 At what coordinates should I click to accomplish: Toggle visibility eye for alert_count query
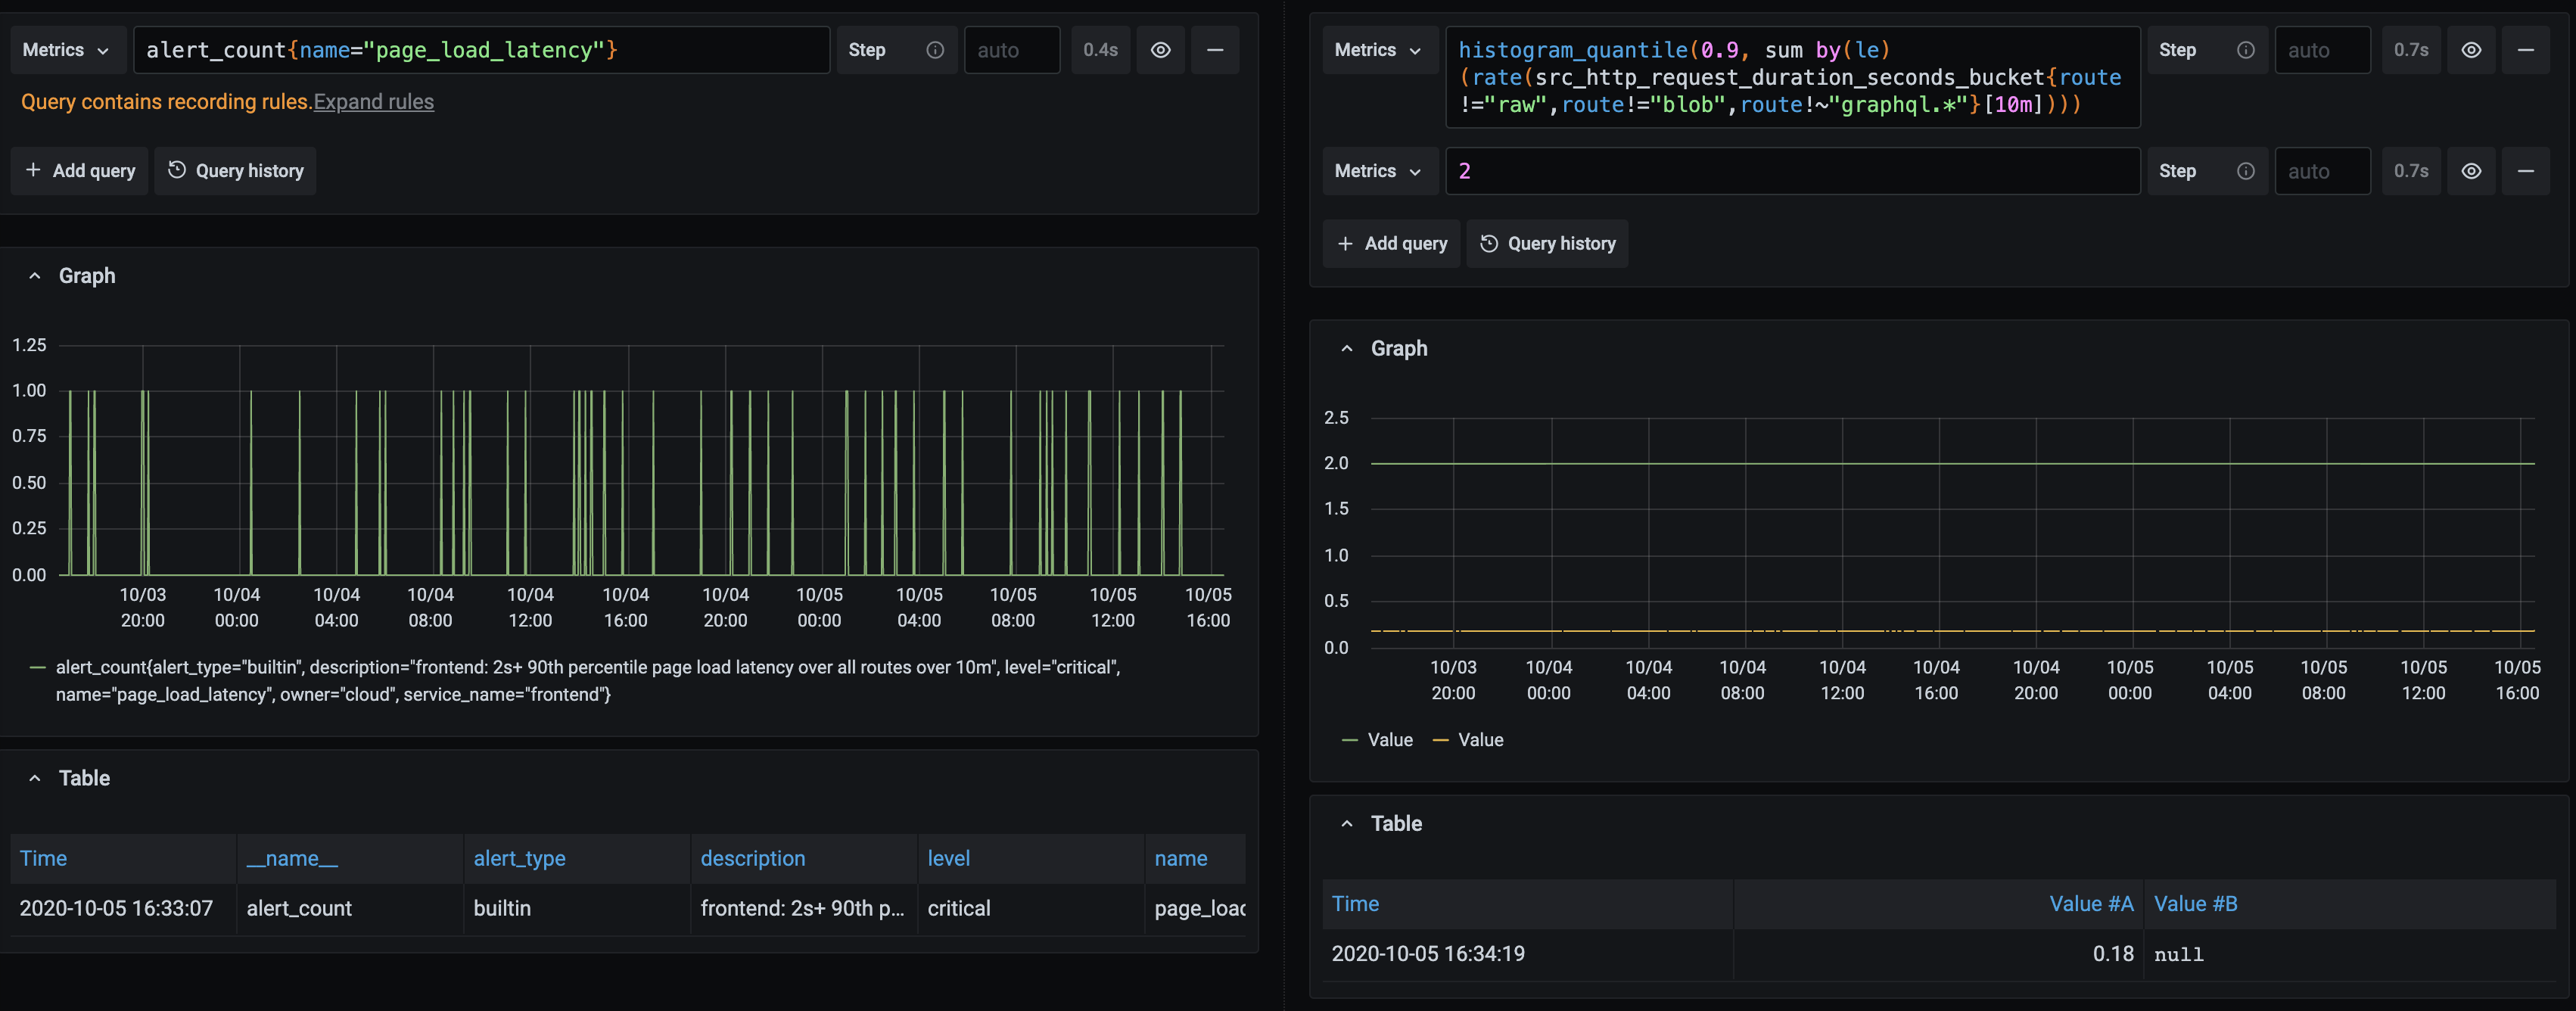(1160, 50)
